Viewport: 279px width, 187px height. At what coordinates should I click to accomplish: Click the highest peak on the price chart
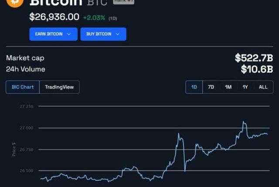243,122
